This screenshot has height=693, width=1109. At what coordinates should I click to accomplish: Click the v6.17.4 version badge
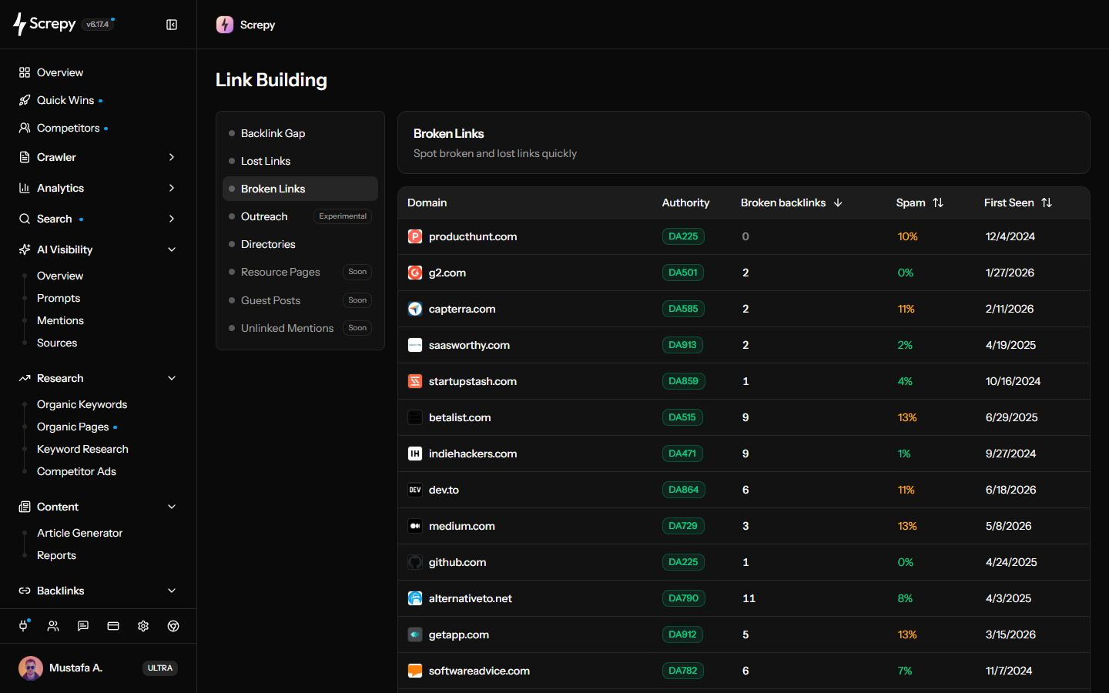tap(98, 25)
